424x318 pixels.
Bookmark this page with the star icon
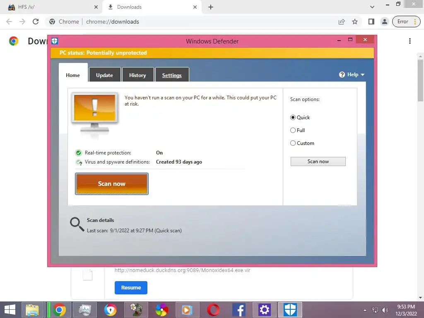pos(355,22)
